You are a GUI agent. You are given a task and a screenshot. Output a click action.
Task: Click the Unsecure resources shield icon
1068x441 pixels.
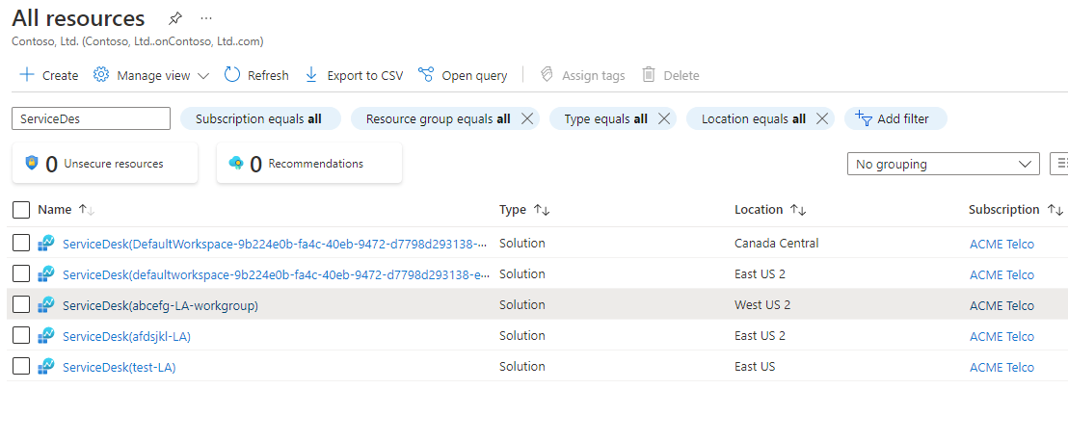32,163
